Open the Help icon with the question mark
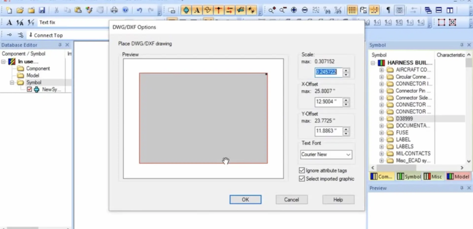This screenshot has height=229, width=473. pyautogui.click(x=125, y=10)
